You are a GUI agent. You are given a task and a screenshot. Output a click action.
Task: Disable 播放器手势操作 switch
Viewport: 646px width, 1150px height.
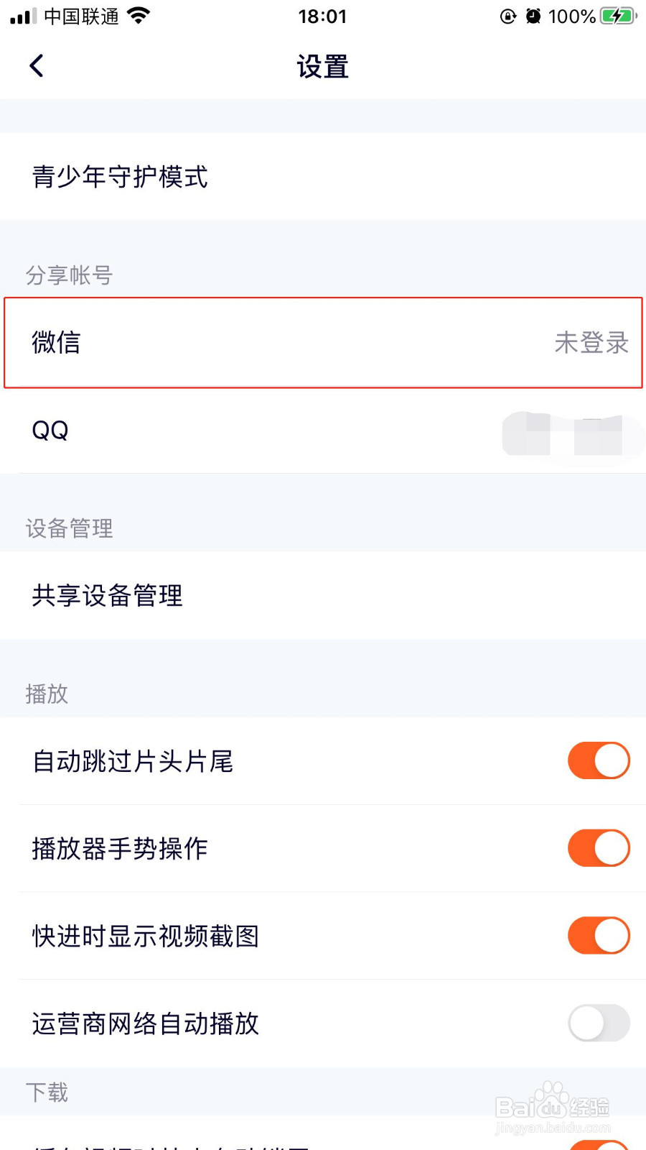click(599, 848)
